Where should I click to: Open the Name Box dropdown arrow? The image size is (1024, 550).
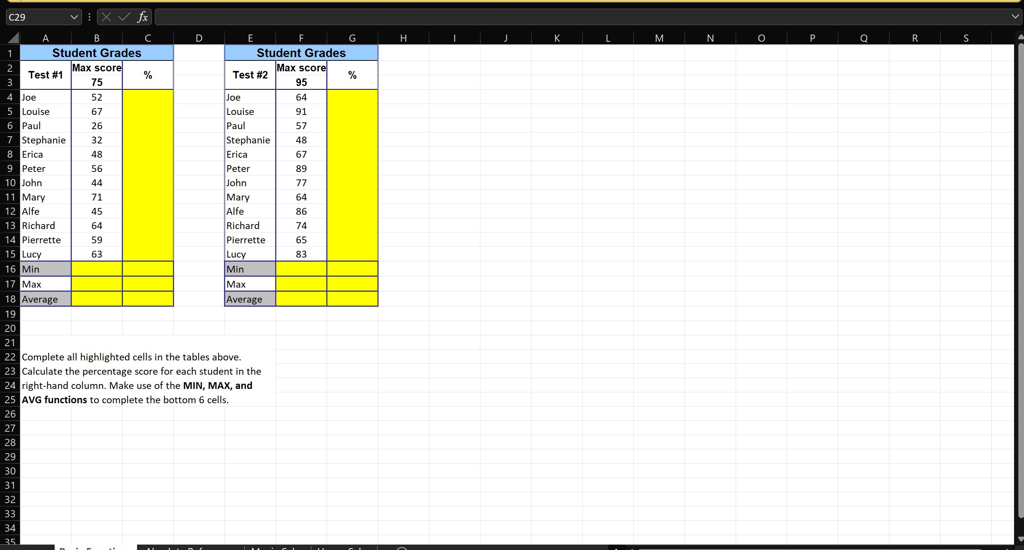(74, 17)
